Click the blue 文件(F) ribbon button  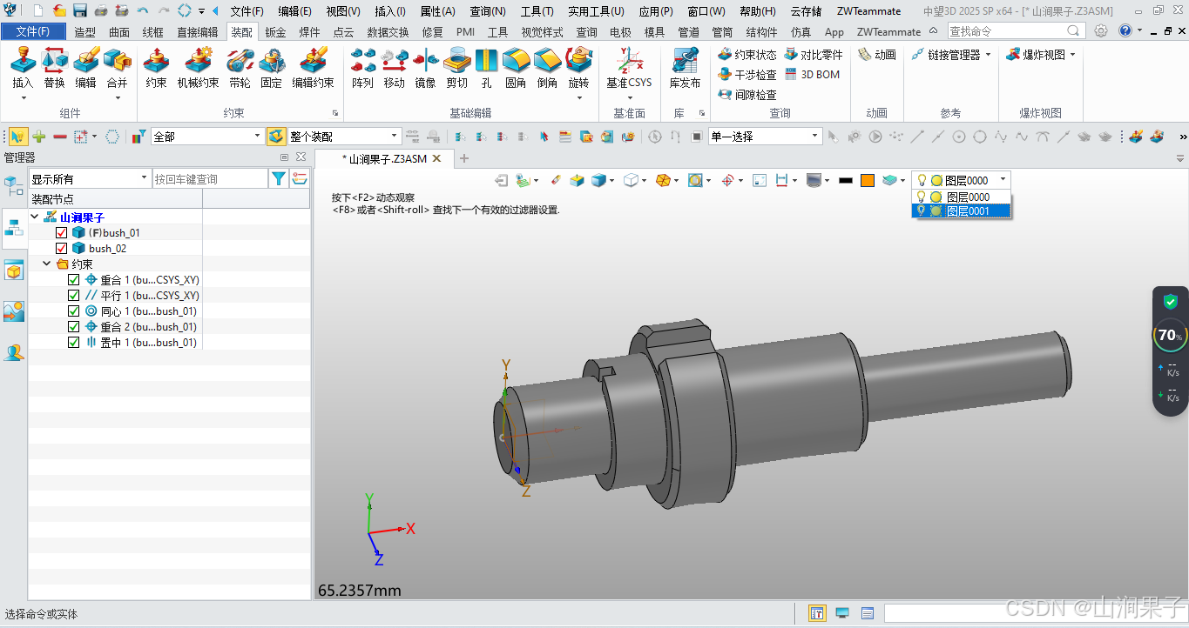[33, 31]
